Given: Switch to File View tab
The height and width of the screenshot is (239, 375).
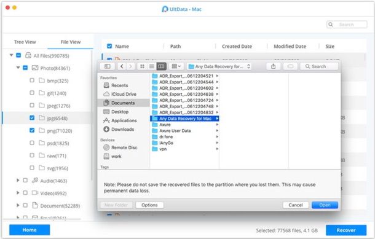Looking at the screenshot, I should [71, 42].
